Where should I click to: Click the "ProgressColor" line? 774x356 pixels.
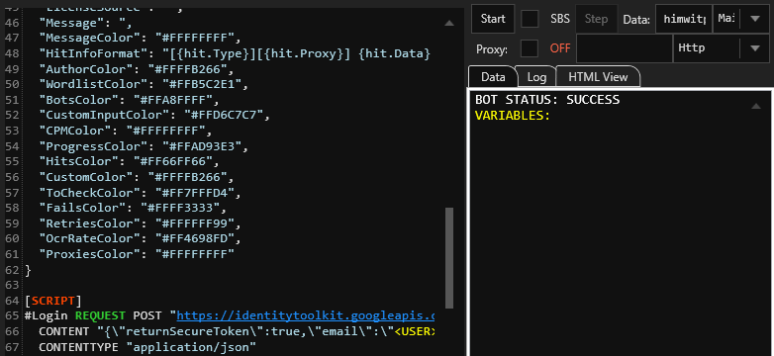pyautogui.click(x=144, y=146)
